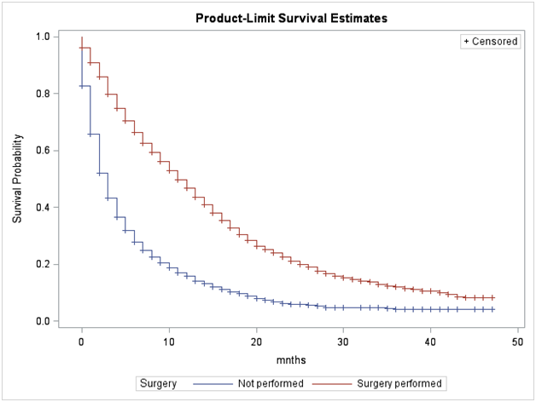Click the y-axis tick label 0.6
The width and height of the screenshot is (536, 402).
pyautogui.click(x=42, y=151)
